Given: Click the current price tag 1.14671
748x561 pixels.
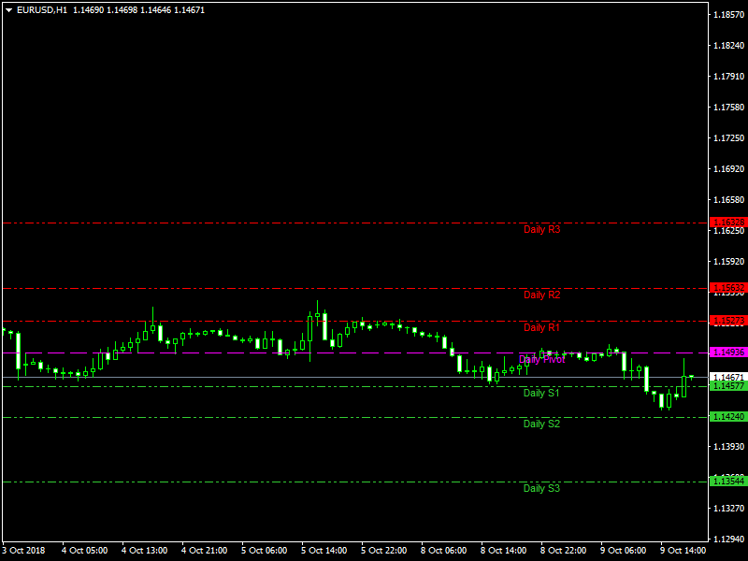Looking at the screenshot, I should 728,377.
